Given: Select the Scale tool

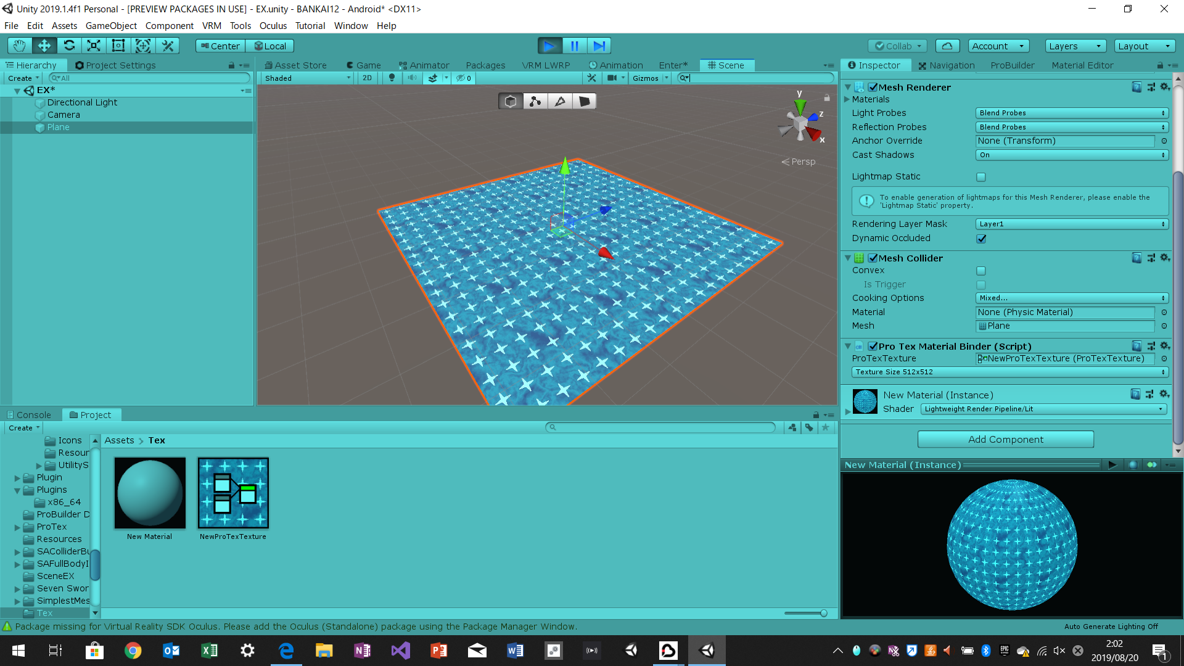Looking at the screenshot, I should coord(93,46).
